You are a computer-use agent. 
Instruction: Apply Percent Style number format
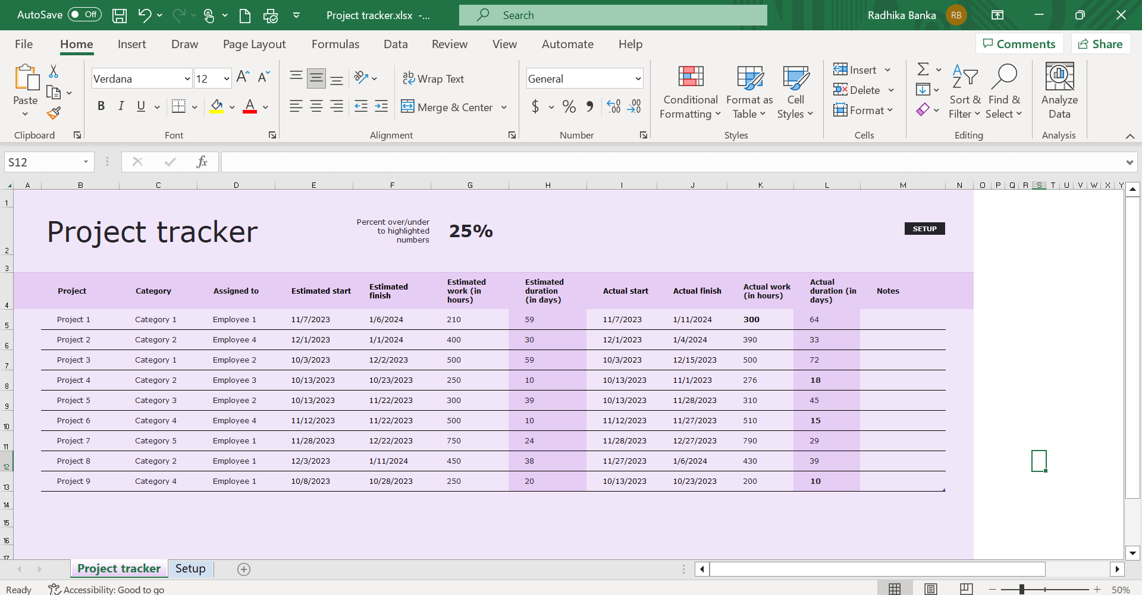coord(569,106)
